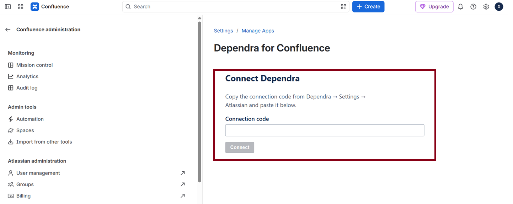Screen dimensions: 513x204
Task: Open the Settings breadcrumb link
Action: click(x=223, y=31)
